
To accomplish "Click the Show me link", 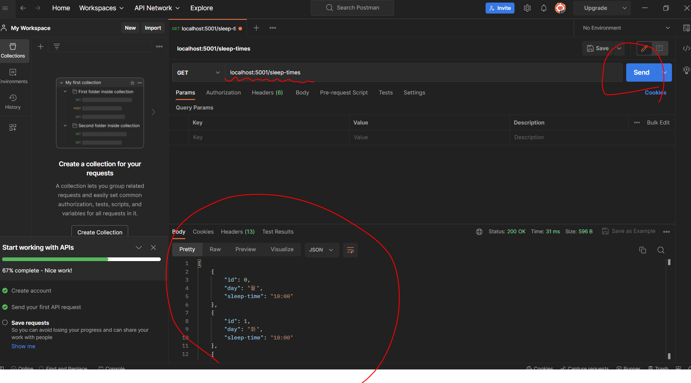I will [23, 346].
